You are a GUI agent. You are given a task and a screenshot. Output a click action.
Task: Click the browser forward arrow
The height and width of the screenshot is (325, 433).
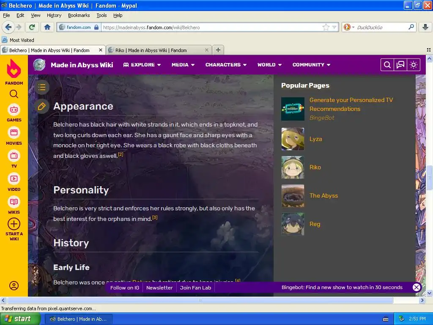pos(19,27)
